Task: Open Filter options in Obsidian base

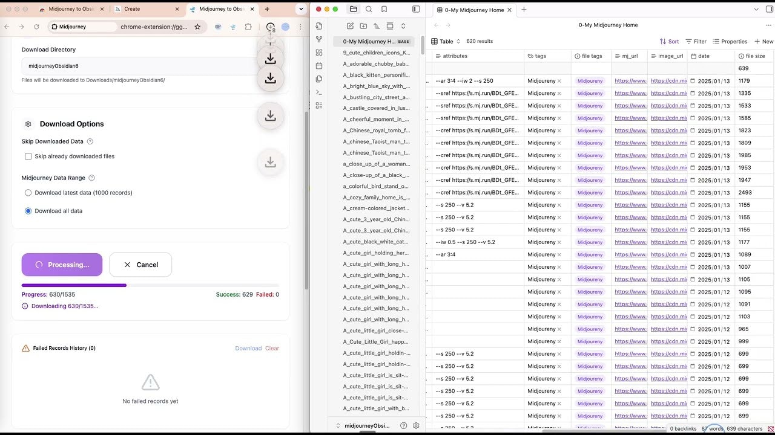Action: pos(696,41)
